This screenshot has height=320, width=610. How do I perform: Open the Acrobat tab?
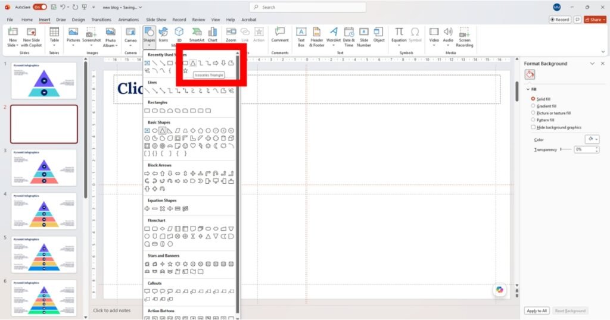[x=248, y=20]
